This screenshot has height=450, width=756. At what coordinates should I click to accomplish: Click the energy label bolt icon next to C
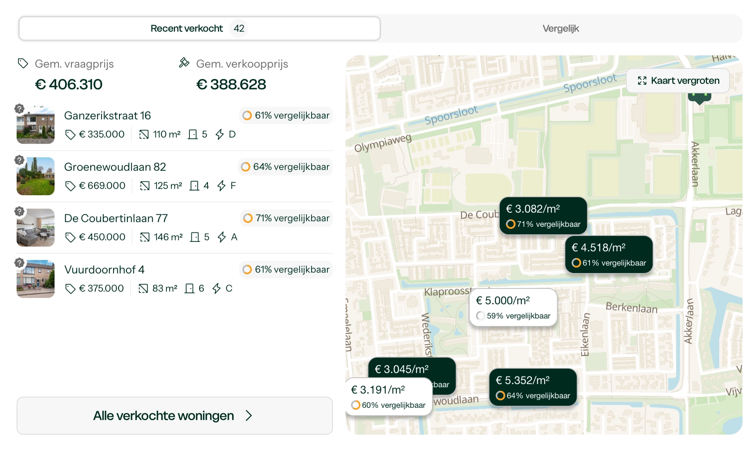pos(216,289)
